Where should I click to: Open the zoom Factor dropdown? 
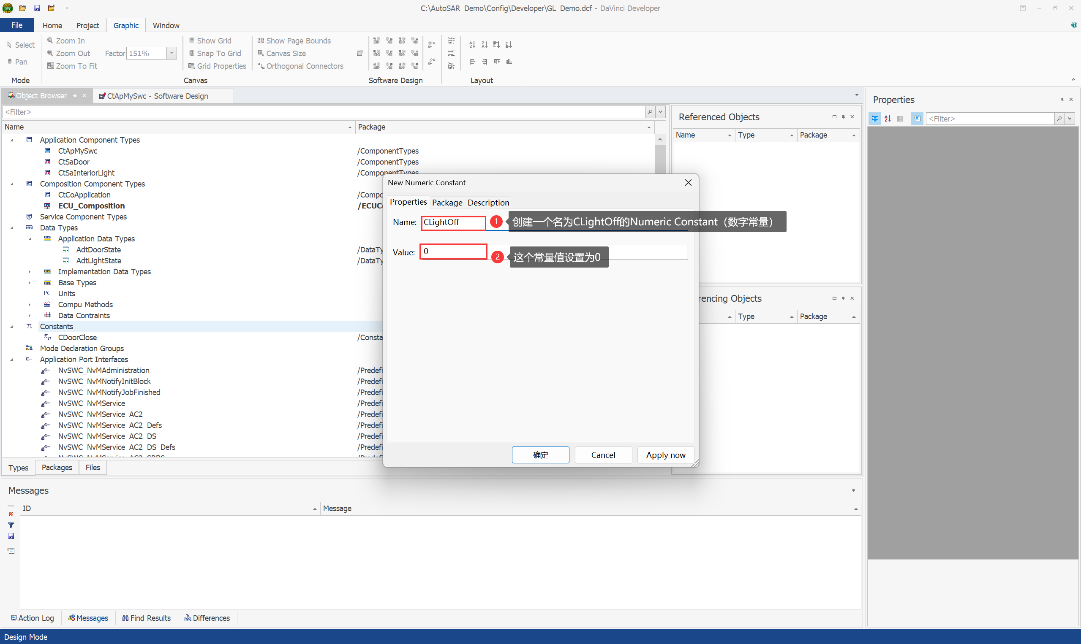pyautogui.click(x=172, y=53)
